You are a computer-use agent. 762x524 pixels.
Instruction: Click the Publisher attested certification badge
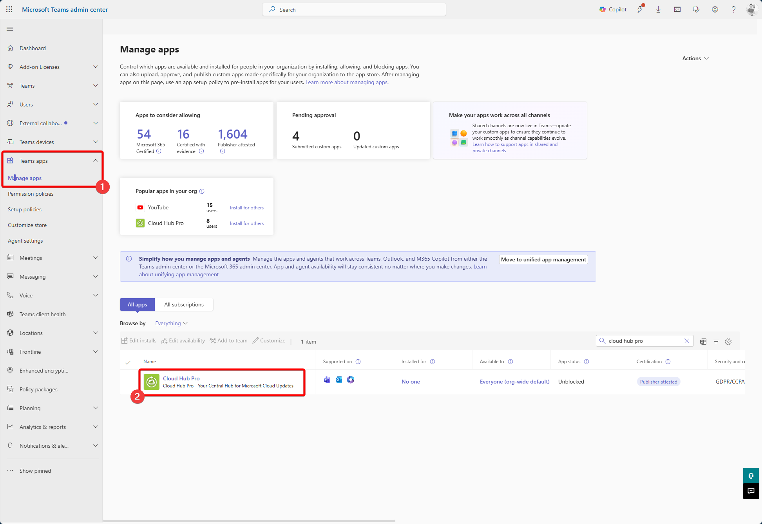click(659, 382)
